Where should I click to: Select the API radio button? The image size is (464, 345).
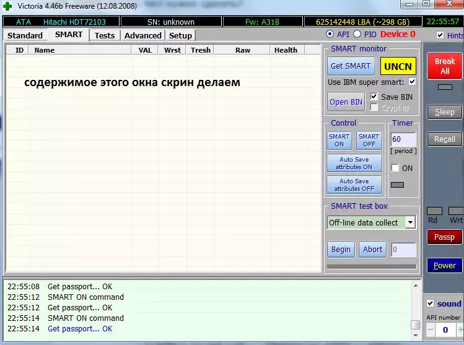(x=330, y=34)
